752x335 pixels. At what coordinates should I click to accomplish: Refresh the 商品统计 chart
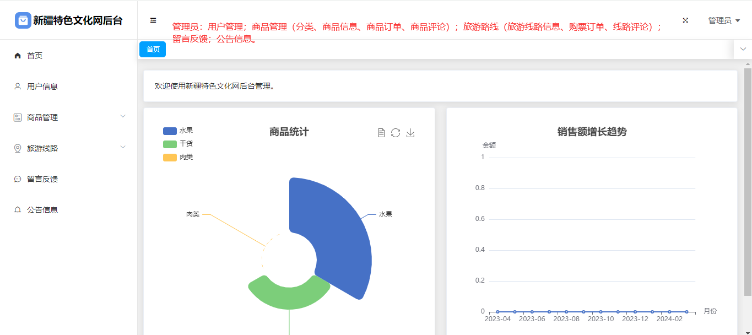[x=396, y=133]
